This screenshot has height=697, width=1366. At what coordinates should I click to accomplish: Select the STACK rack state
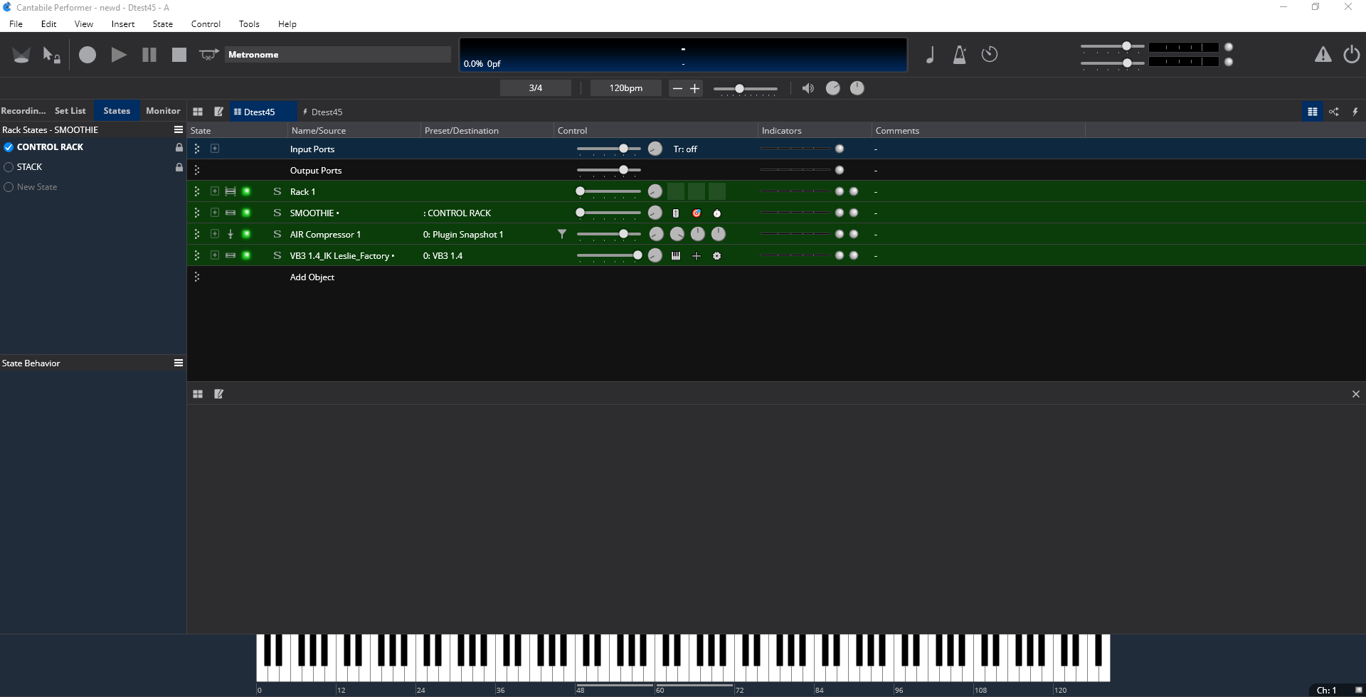point(30,167)
